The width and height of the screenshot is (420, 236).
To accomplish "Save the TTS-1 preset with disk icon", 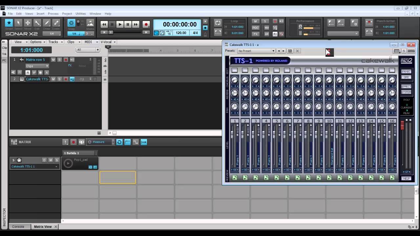I will coord(290,51).
